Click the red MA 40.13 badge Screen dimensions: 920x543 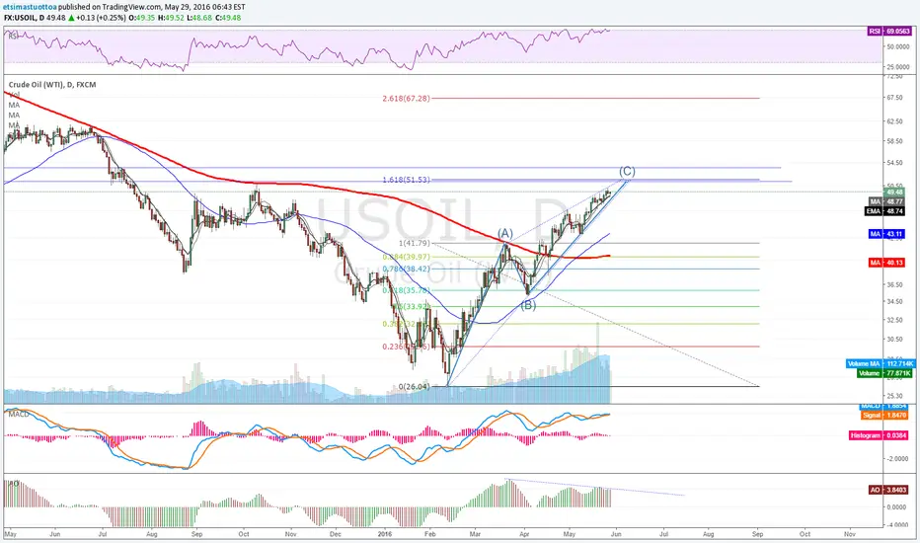(x=886, y=263)
